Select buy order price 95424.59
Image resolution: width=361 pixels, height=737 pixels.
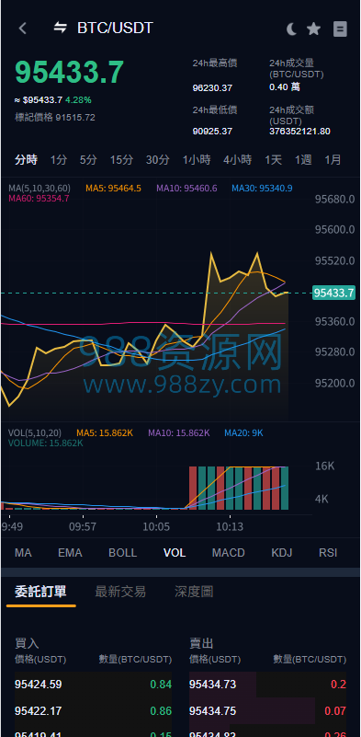[x=38, y=685]
